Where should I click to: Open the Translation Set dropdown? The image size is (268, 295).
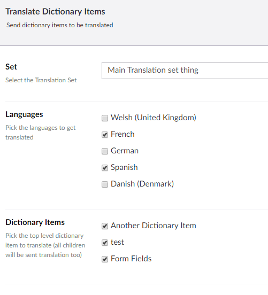tap(185, 71)
